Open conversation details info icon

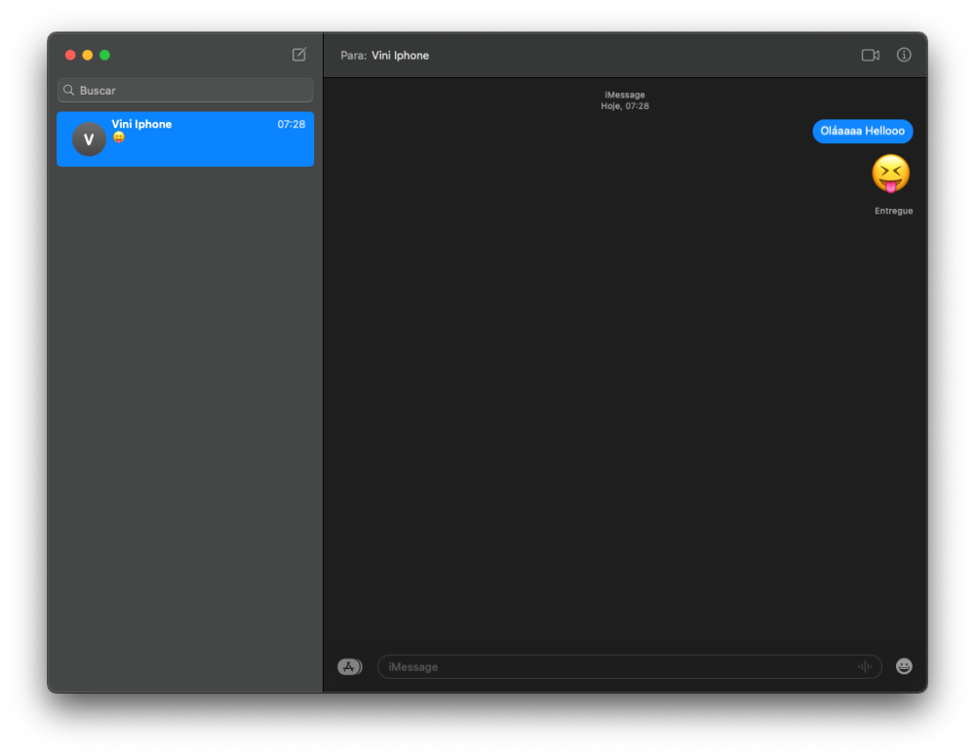point(904,55)
